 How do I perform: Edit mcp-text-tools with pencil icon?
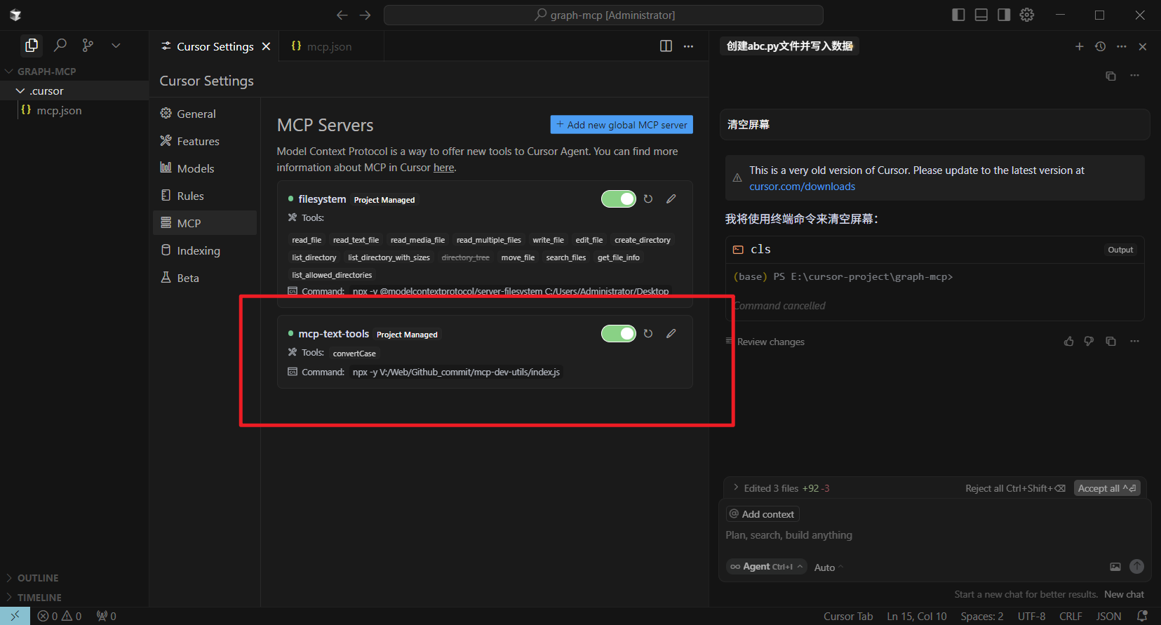[671, 334]
